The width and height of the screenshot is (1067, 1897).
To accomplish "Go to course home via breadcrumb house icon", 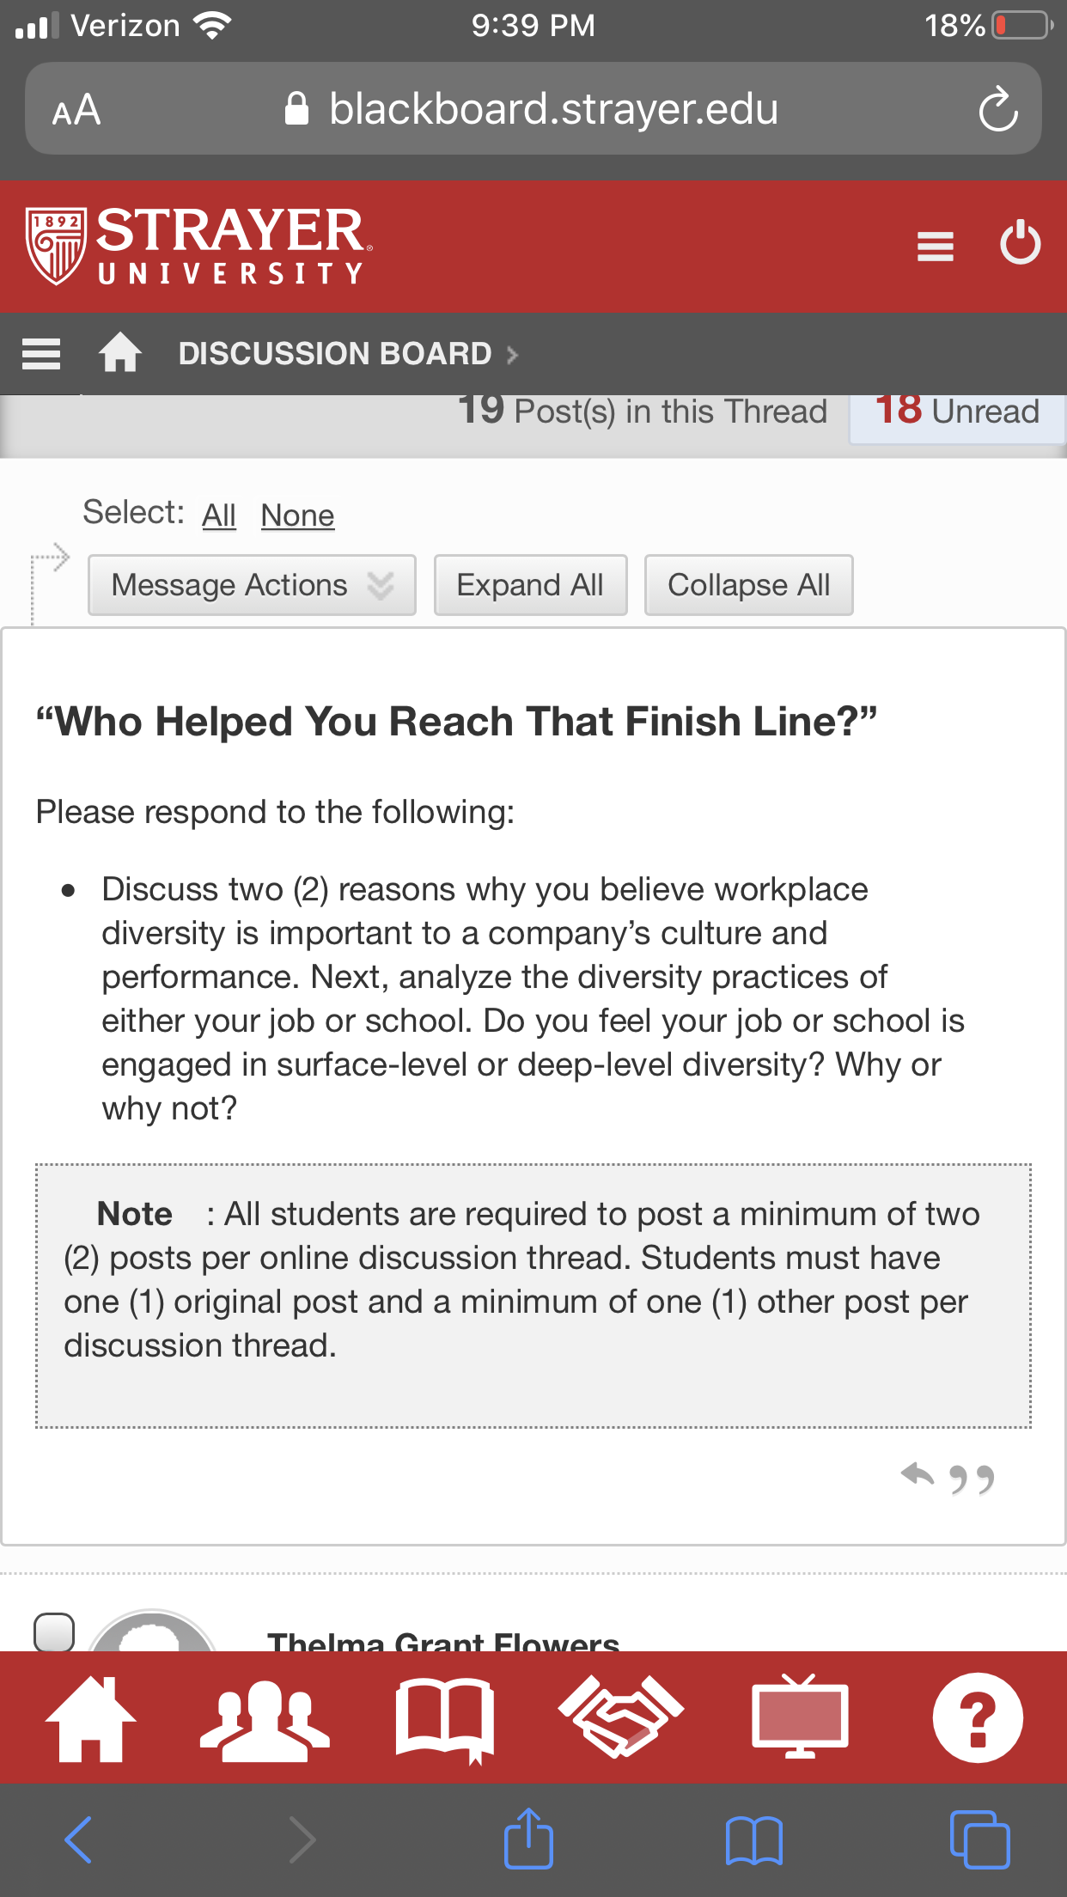I will (x=120, y=352).
